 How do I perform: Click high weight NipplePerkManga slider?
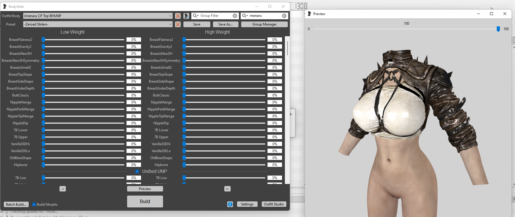click(x=224, y=109)
